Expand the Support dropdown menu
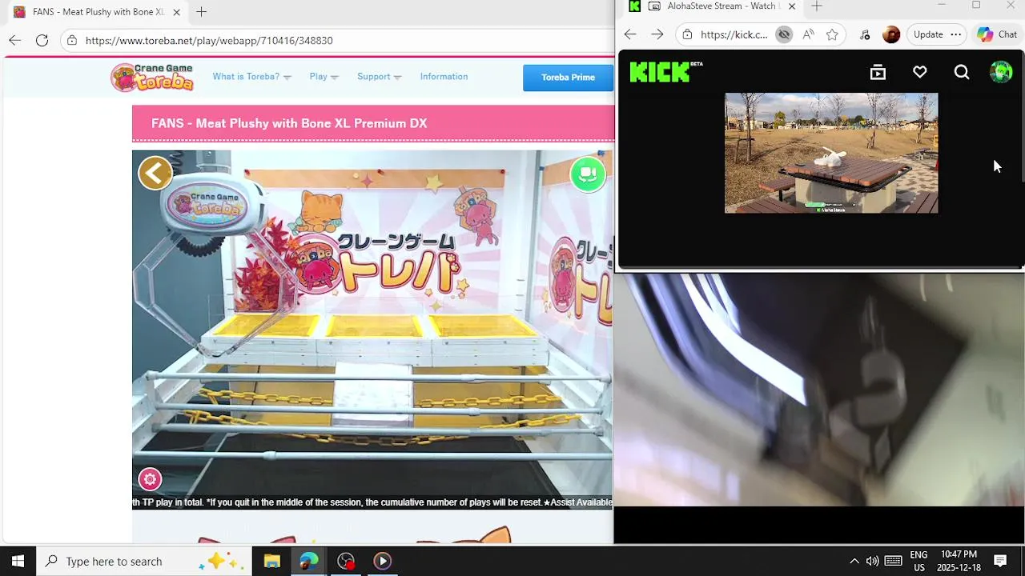The height and width of the screenshot is (576, 1025). (x=379, y=77)
